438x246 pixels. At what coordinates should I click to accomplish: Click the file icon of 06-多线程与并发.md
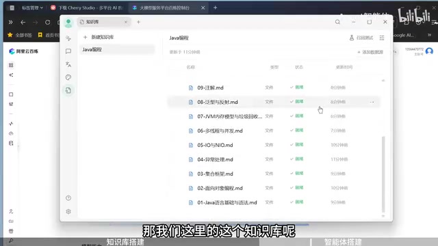[x=191, y=131]
